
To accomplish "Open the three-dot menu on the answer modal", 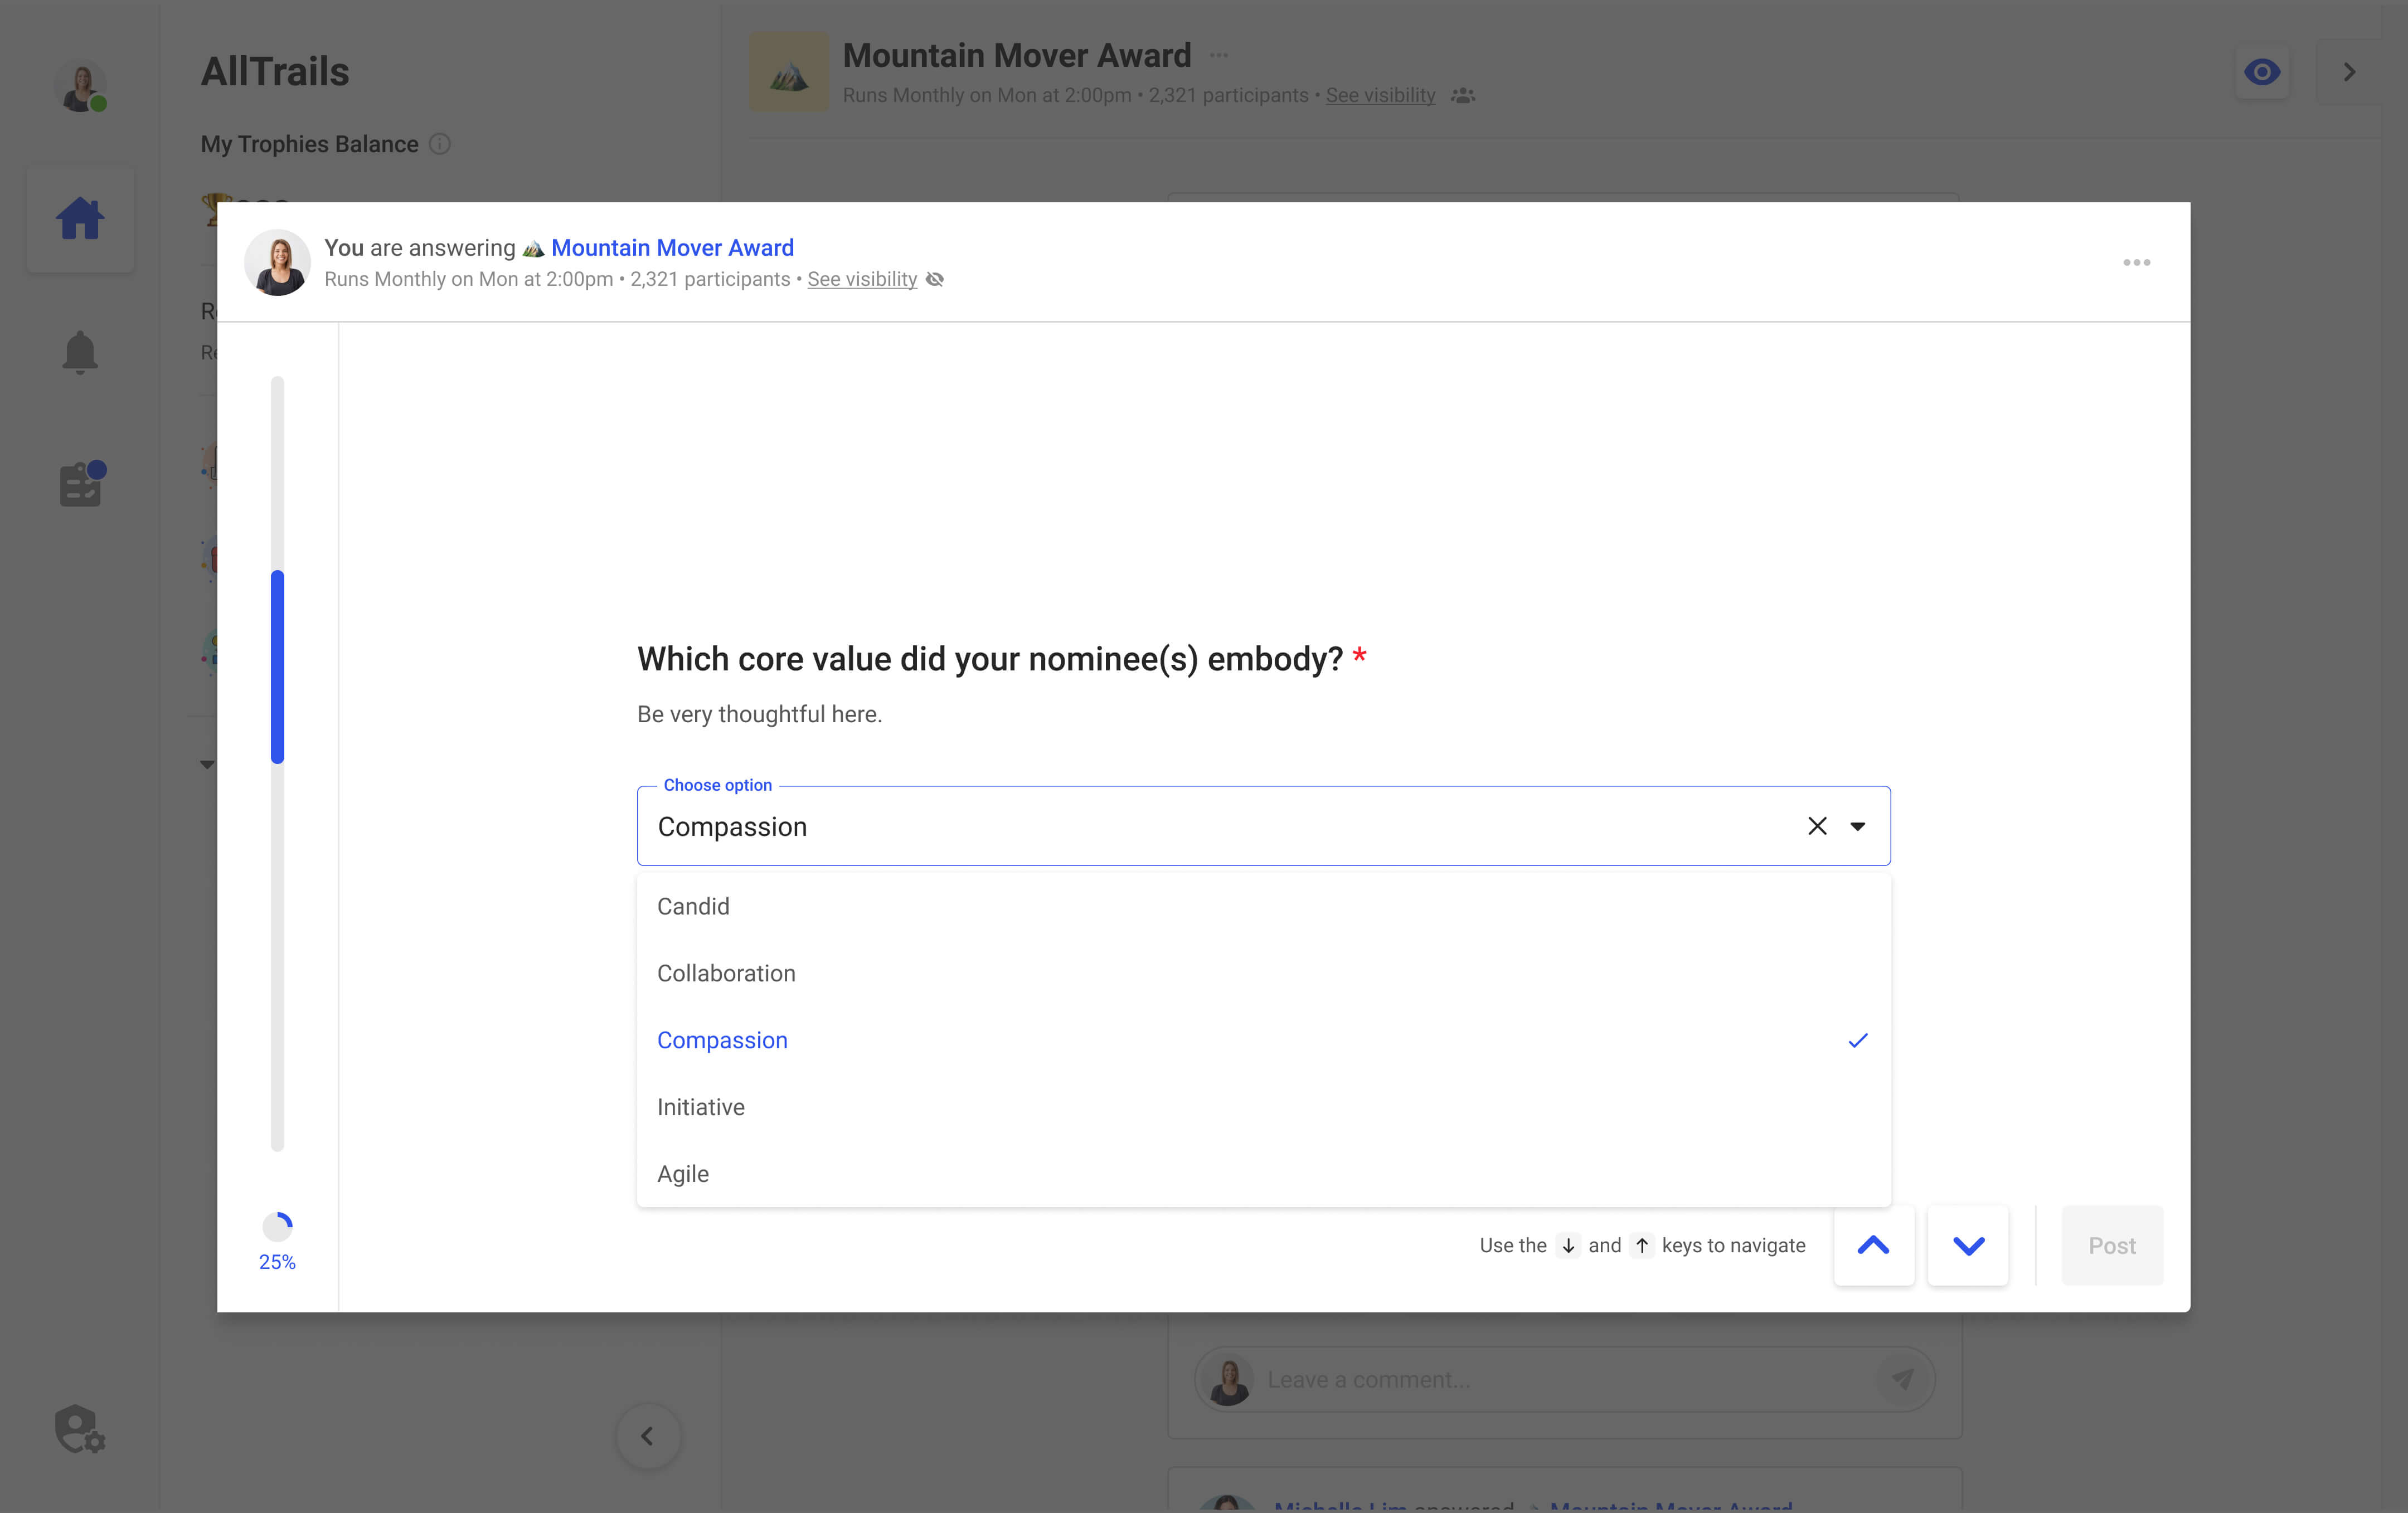I will (2137, 262).
